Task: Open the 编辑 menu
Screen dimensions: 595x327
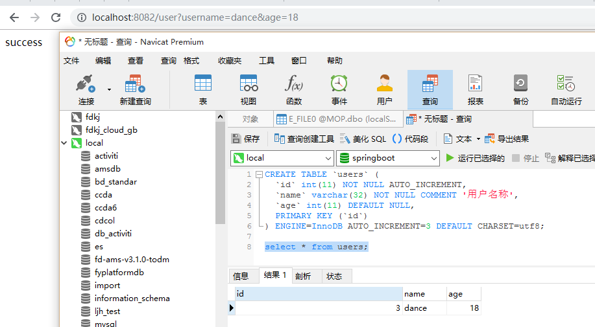Action: click(x=103, y=61)
